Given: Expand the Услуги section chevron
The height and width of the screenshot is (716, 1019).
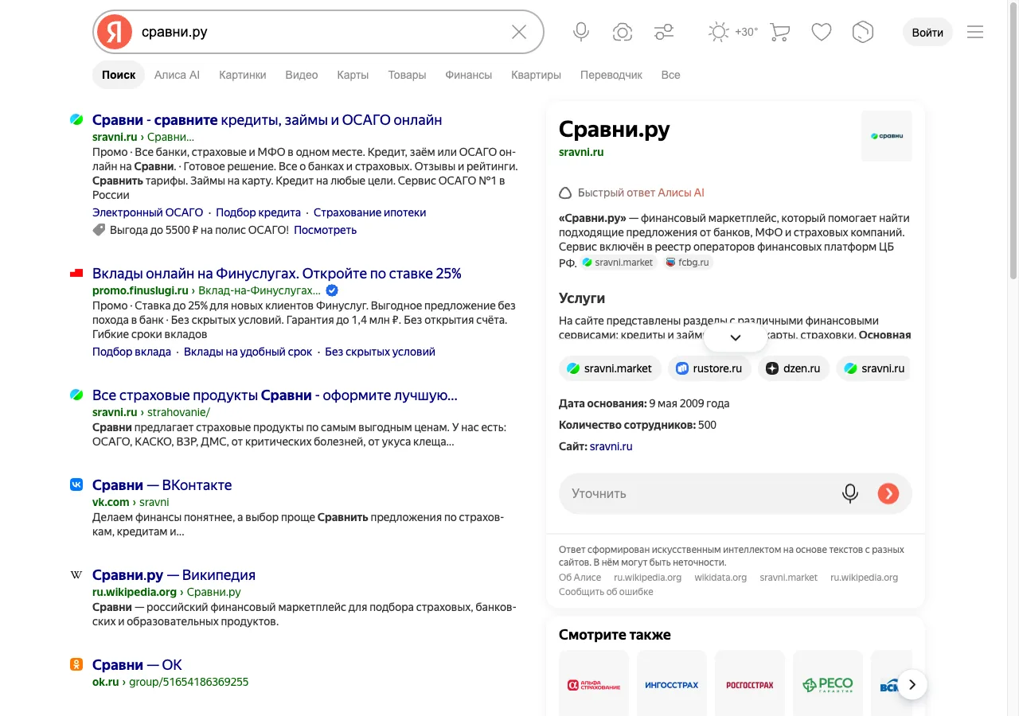Looking at the screenshot, I should click(x=736, y=337).
